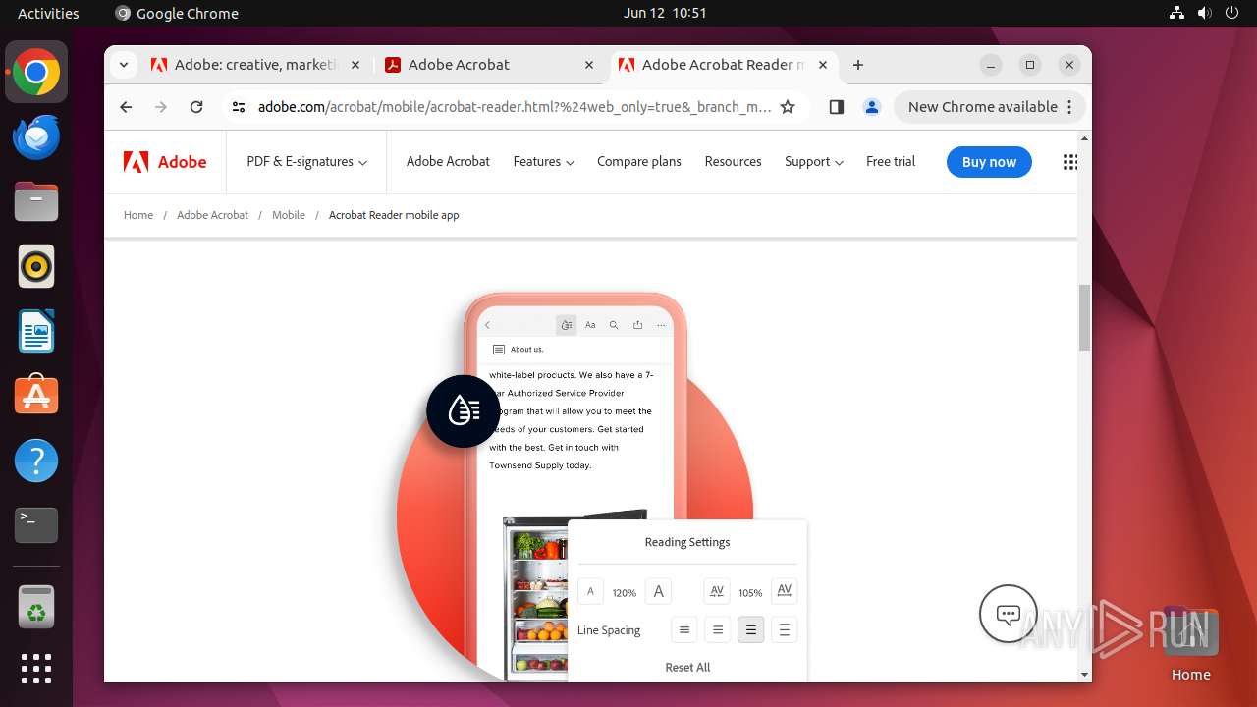This screenshot has height=707, width=1257.
Task: Expand the Features menu
Action: (x=543, y=162)
